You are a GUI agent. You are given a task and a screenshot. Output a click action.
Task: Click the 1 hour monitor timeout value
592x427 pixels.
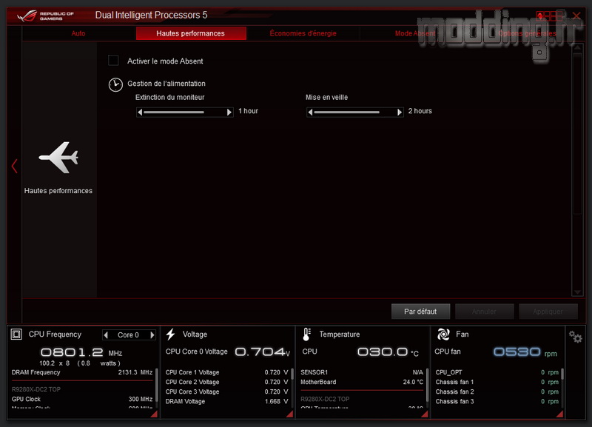tap(248, 111)
